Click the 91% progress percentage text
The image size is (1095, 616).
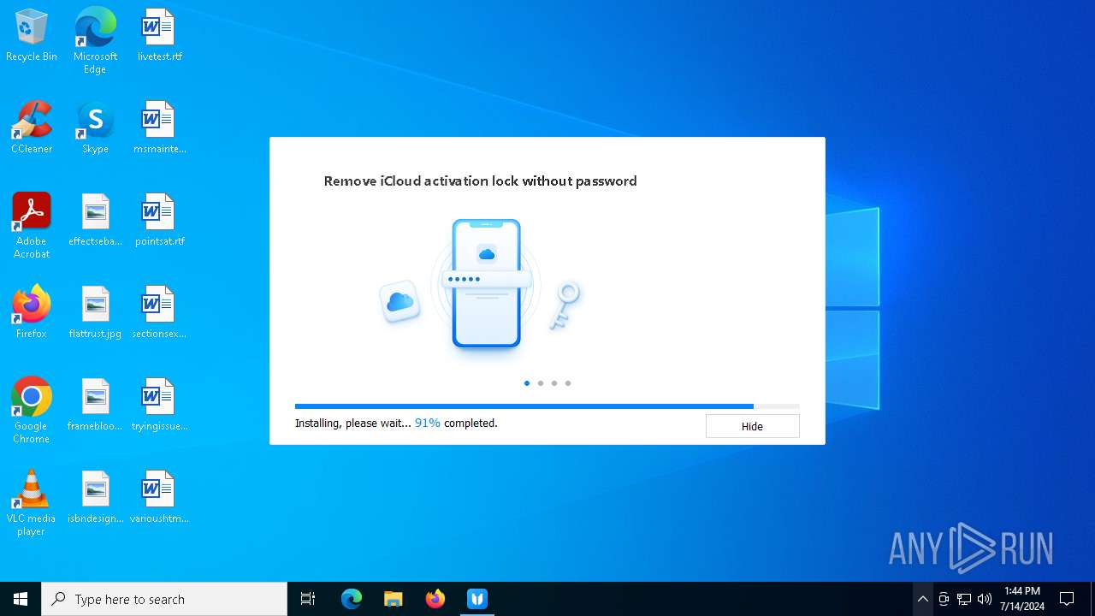pyautogui.click(x=428, y=423)
